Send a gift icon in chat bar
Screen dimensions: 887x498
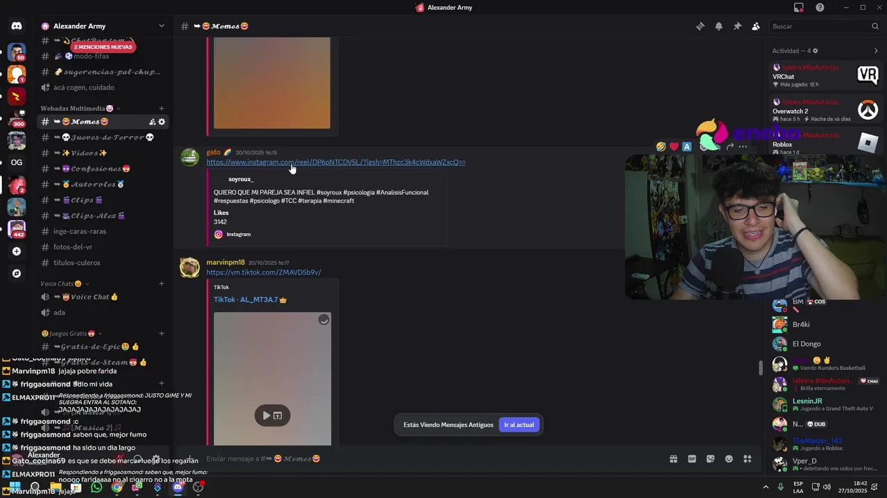(673, 459)
